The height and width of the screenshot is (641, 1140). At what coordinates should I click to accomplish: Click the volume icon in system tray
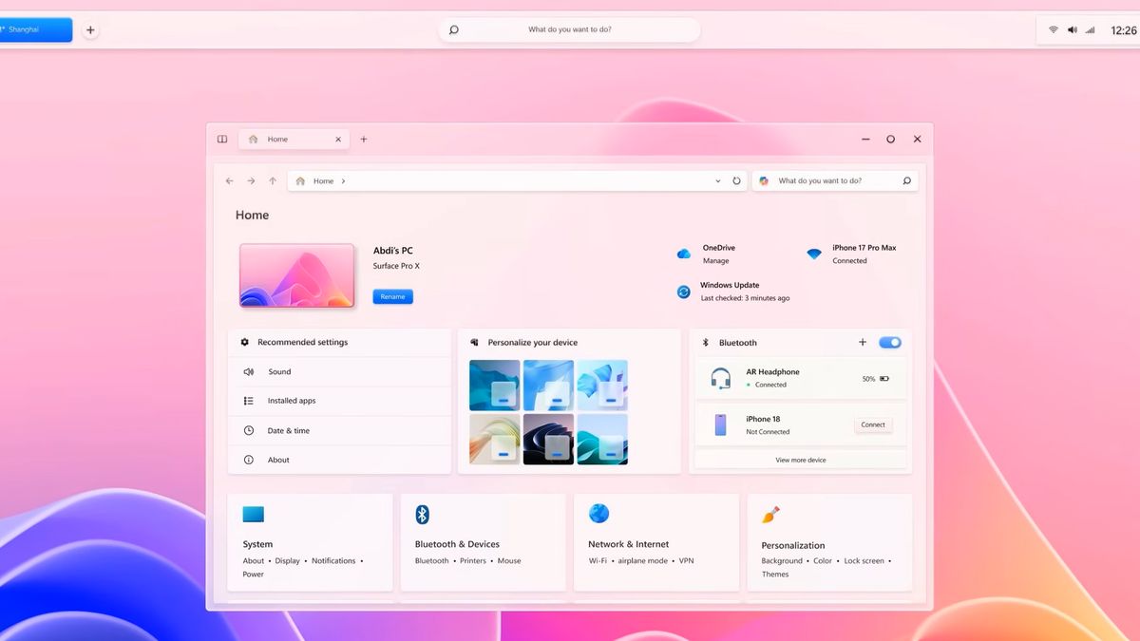(1073, 29)
